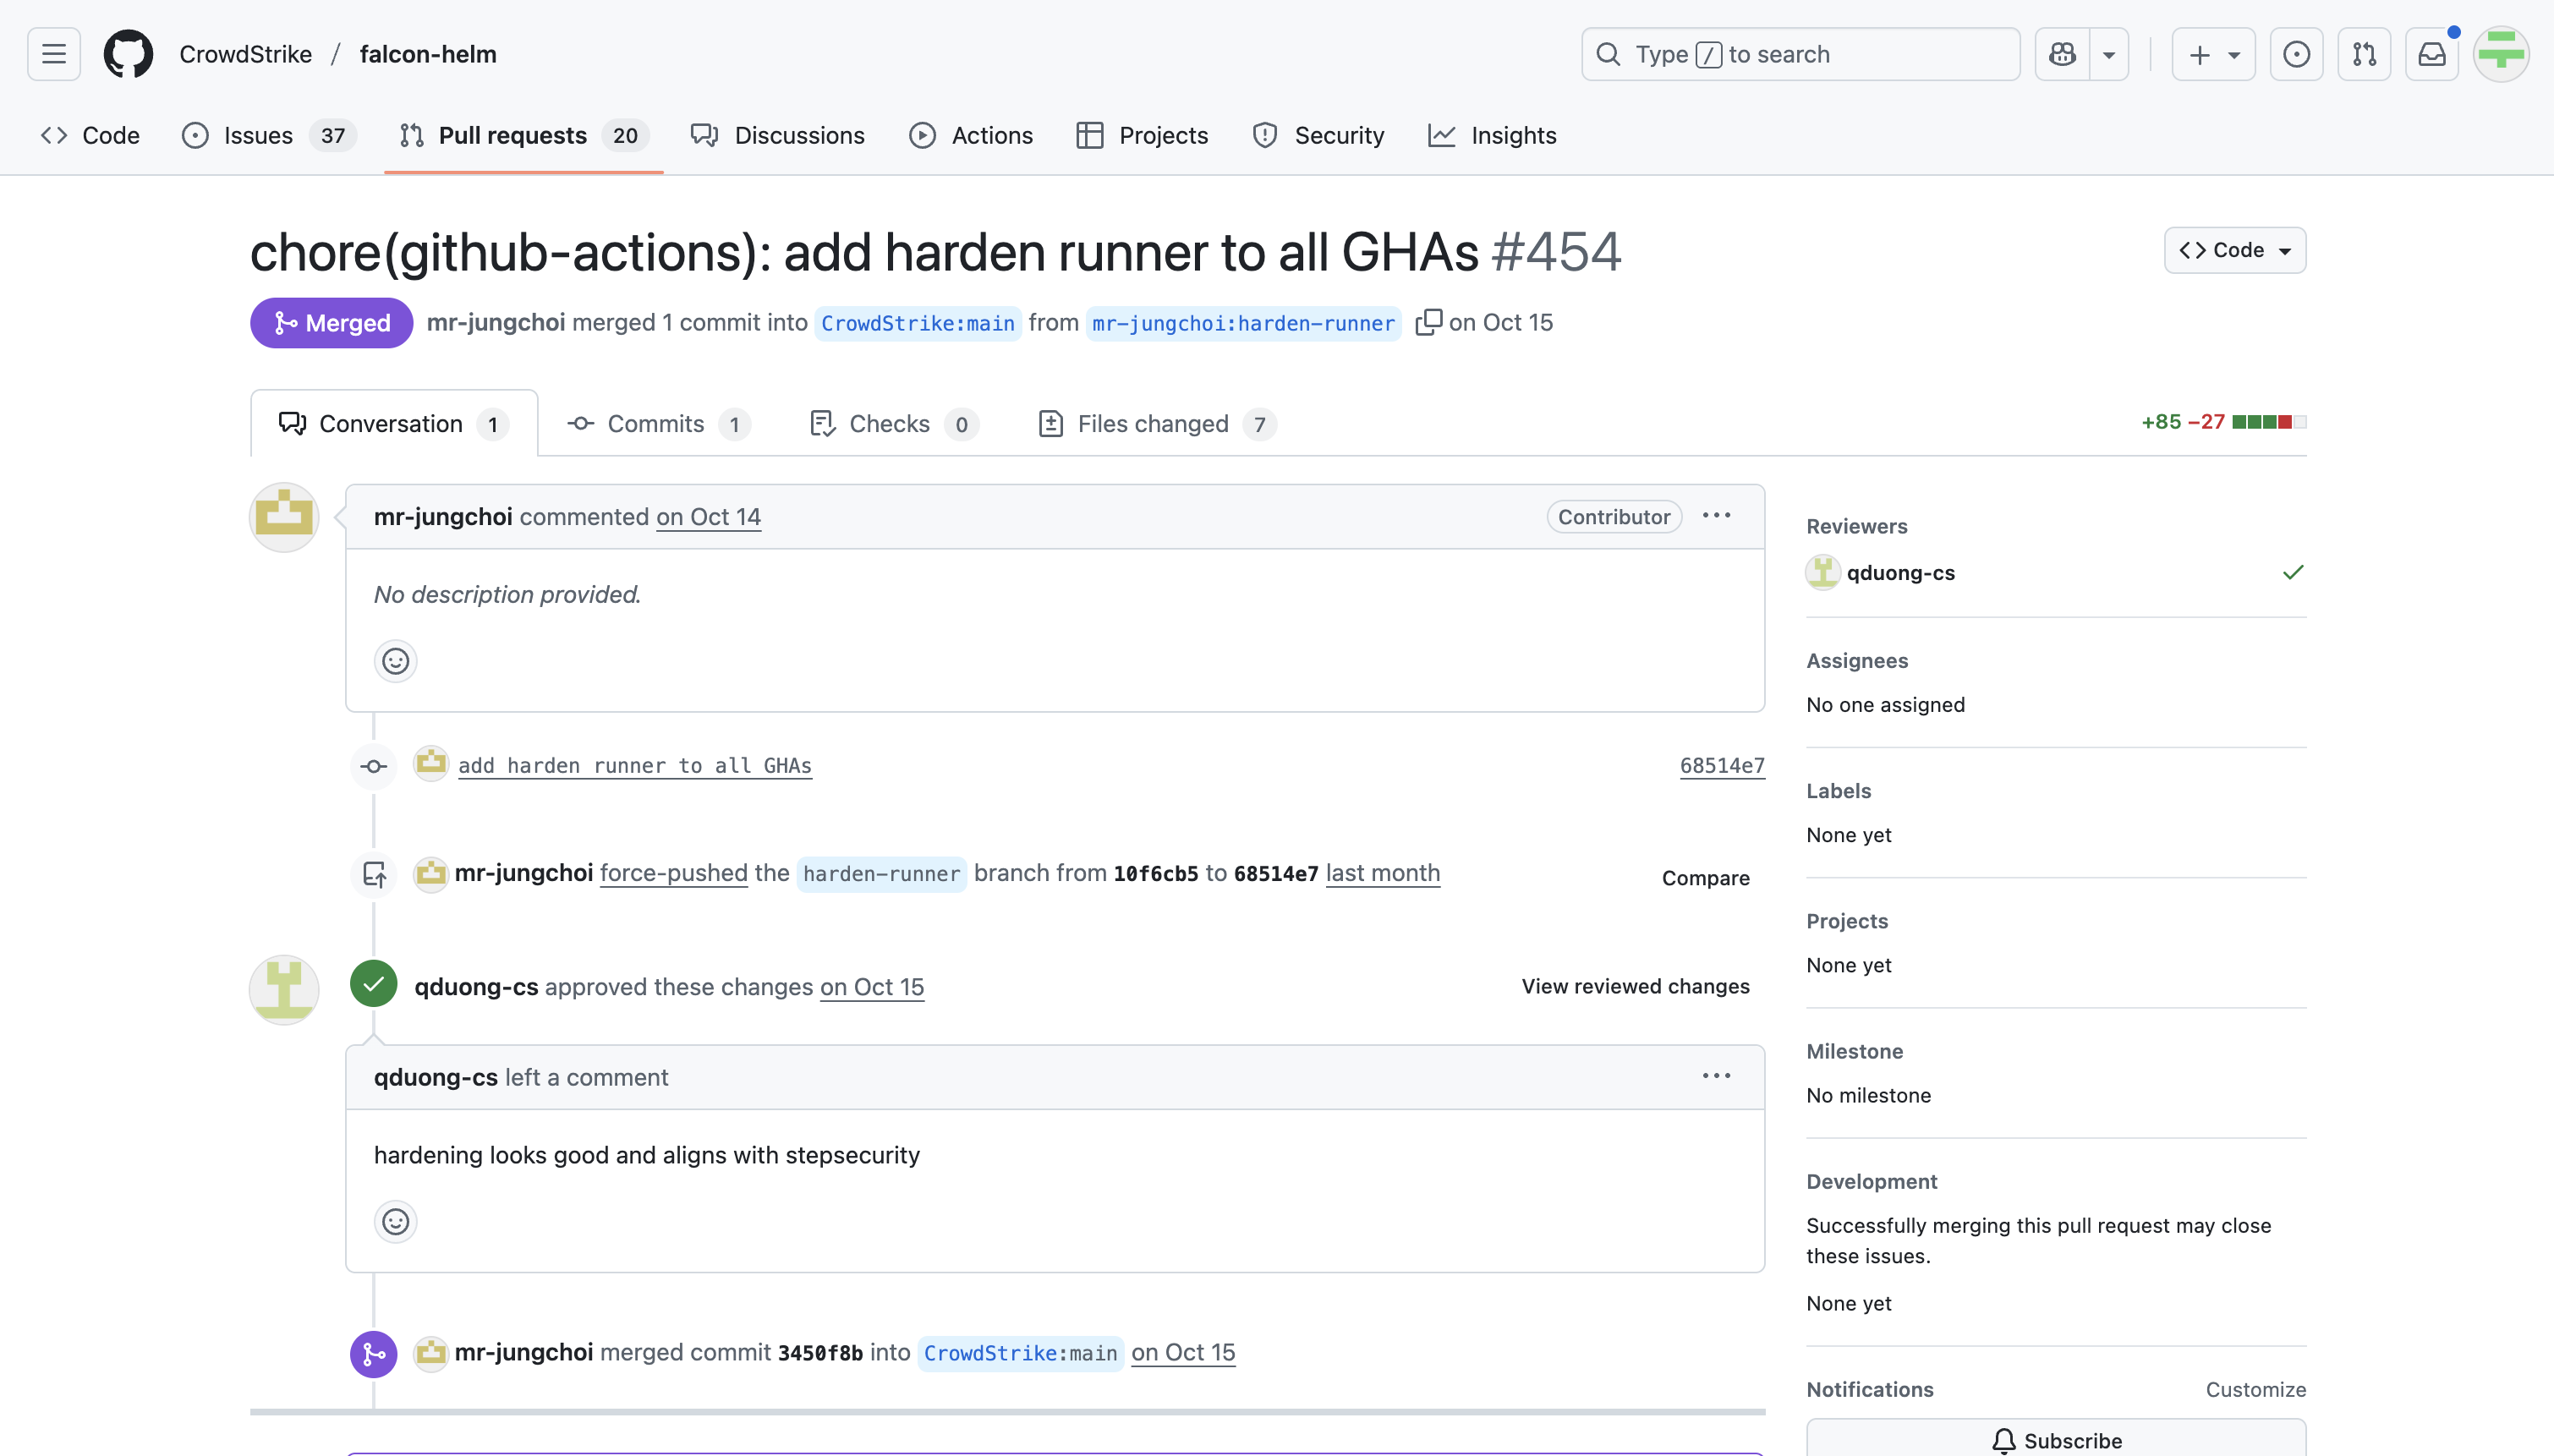Open the notifications inbox icon
Screen dimensions: 2554x1456
click(x=2431, y=54)
